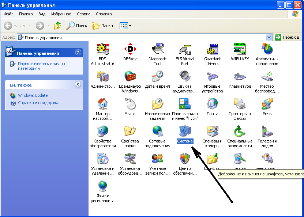The width and height of the screenshot is (304, 217).
Task: Expand the address bar dropdown
Action: (x=269, y=37)
